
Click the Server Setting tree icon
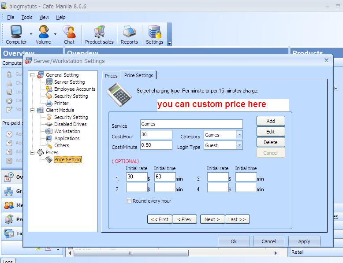[x=49, y=82]
